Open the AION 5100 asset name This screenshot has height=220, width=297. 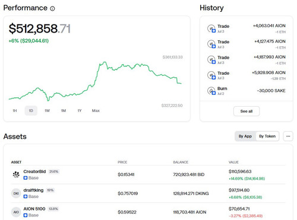click(x=34, y=209)
